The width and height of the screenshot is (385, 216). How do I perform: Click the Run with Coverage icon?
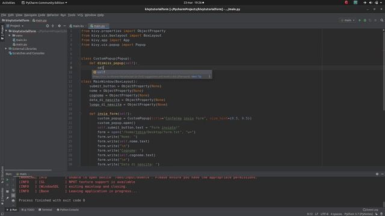click(370, 20)
